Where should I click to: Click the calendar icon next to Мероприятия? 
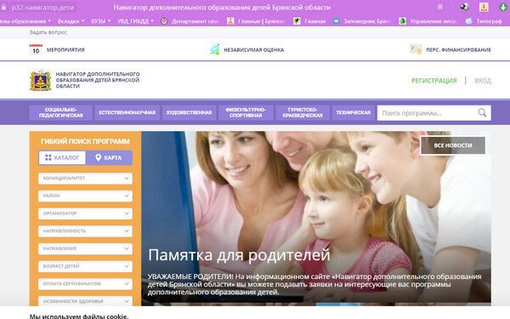(36, 49)
